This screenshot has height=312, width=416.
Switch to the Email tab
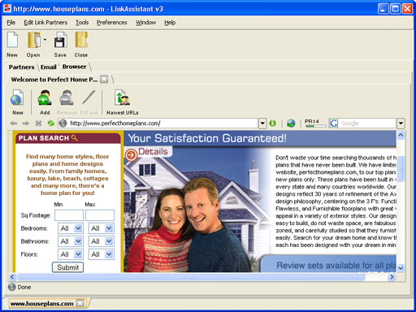49,67
